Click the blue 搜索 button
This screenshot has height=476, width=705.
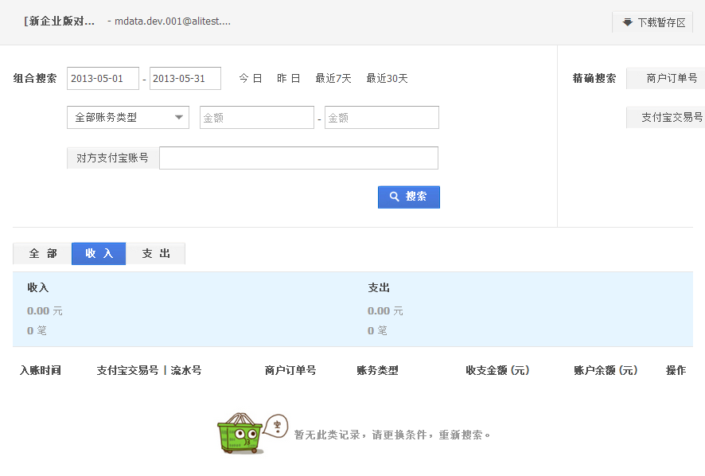tap(409, 197)
